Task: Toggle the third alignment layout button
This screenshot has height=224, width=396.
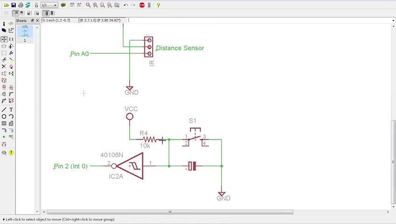Action: (29, 13)
